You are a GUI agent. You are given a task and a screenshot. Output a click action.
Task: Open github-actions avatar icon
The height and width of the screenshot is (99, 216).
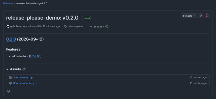click(8, 26)
